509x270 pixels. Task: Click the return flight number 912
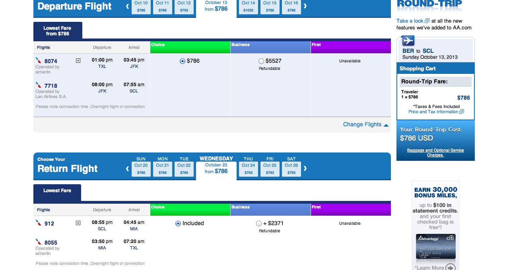[x=49, y=224]
